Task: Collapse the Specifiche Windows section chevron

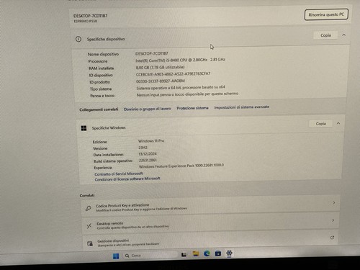Action: pyautogui.click(x=338, y=123)
